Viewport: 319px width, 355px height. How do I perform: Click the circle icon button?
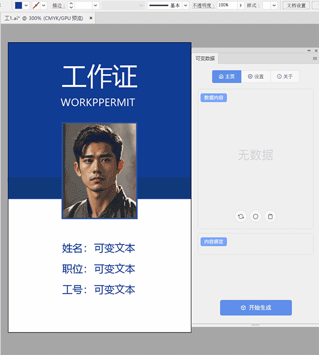click(x=255, y=217)
